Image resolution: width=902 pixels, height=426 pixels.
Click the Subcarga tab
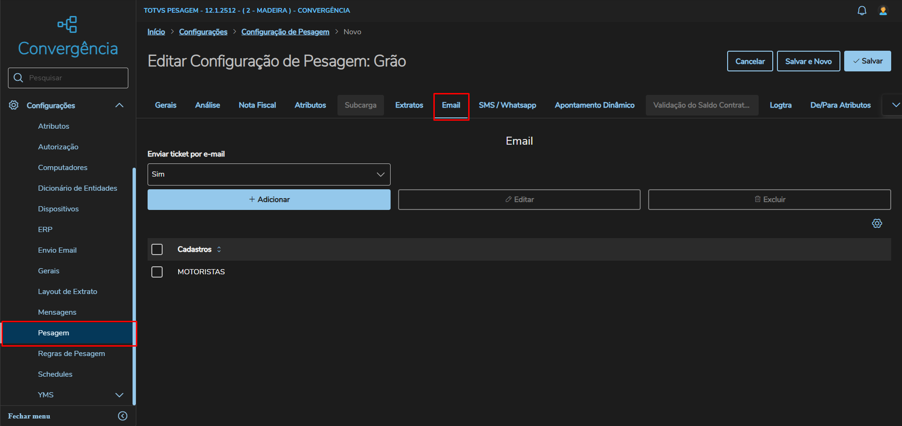click(x=361, y=105)
